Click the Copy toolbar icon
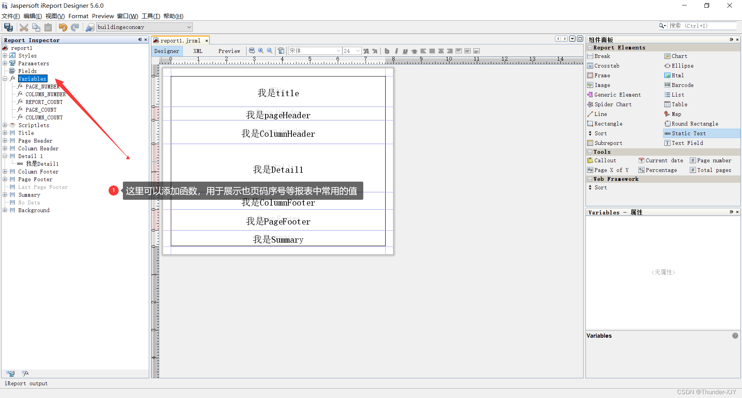The image size is (742, 398). [x=36, y=27]
